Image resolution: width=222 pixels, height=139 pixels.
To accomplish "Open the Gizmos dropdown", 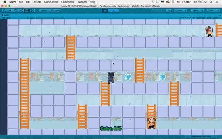I will (216, 18).
